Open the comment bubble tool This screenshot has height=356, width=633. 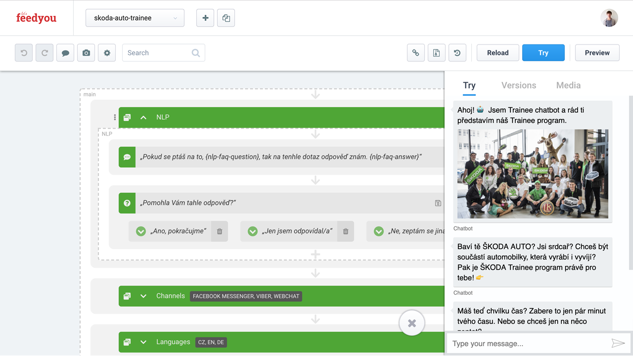pos(65,53)
